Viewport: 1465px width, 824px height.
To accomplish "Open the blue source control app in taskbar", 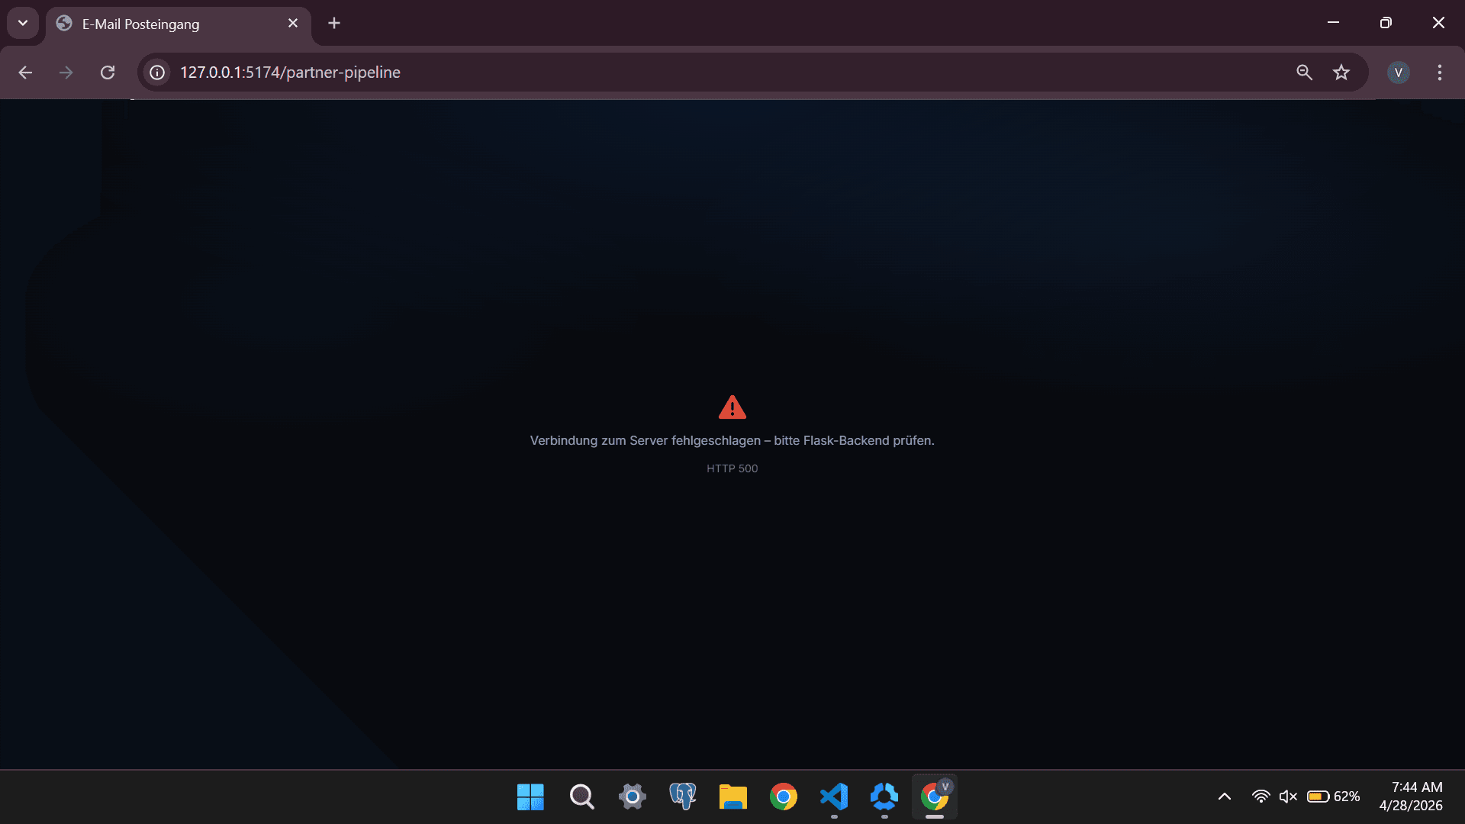I will [884, 797].
